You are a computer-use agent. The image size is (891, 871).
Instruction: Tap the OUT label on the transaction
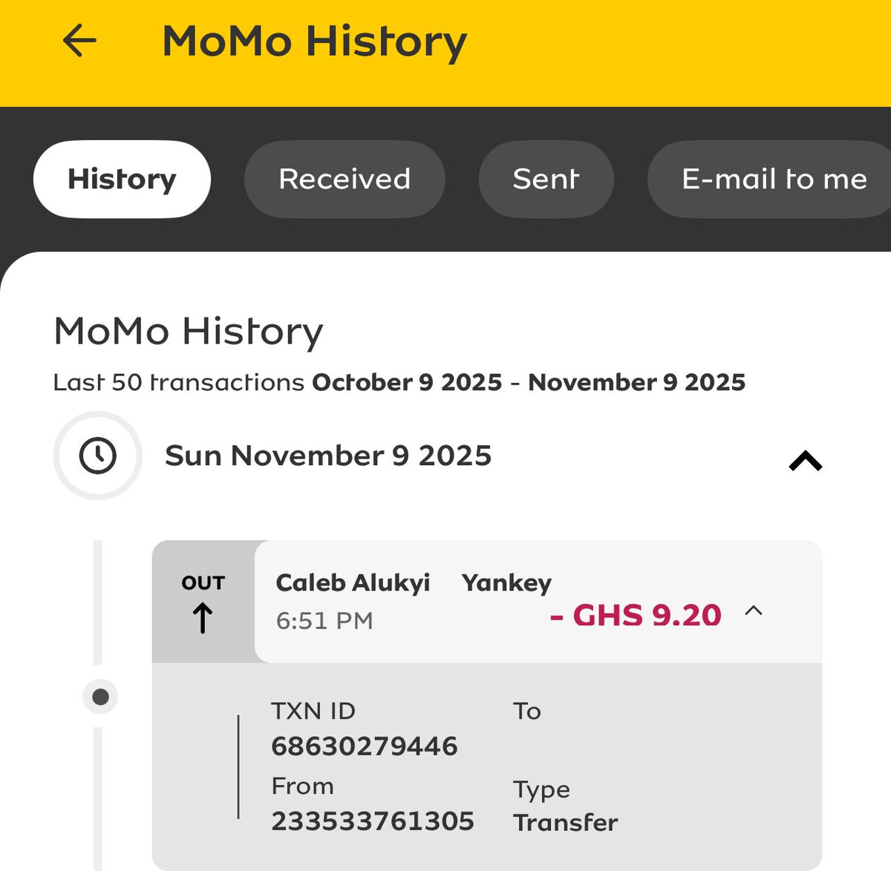coord(203,583)
